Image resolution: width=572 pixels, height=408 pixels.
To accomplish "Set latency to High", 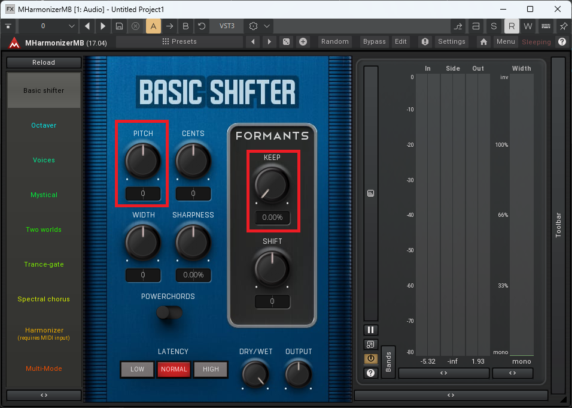I will coord(211,369).
